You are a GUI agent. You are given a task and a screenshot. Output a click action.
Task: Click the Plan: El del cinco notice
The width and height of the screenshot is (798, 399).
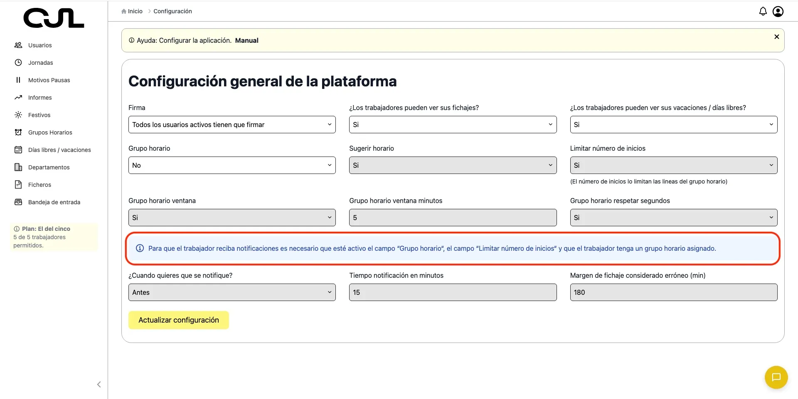pyautogui.click(x=54, y=237)
